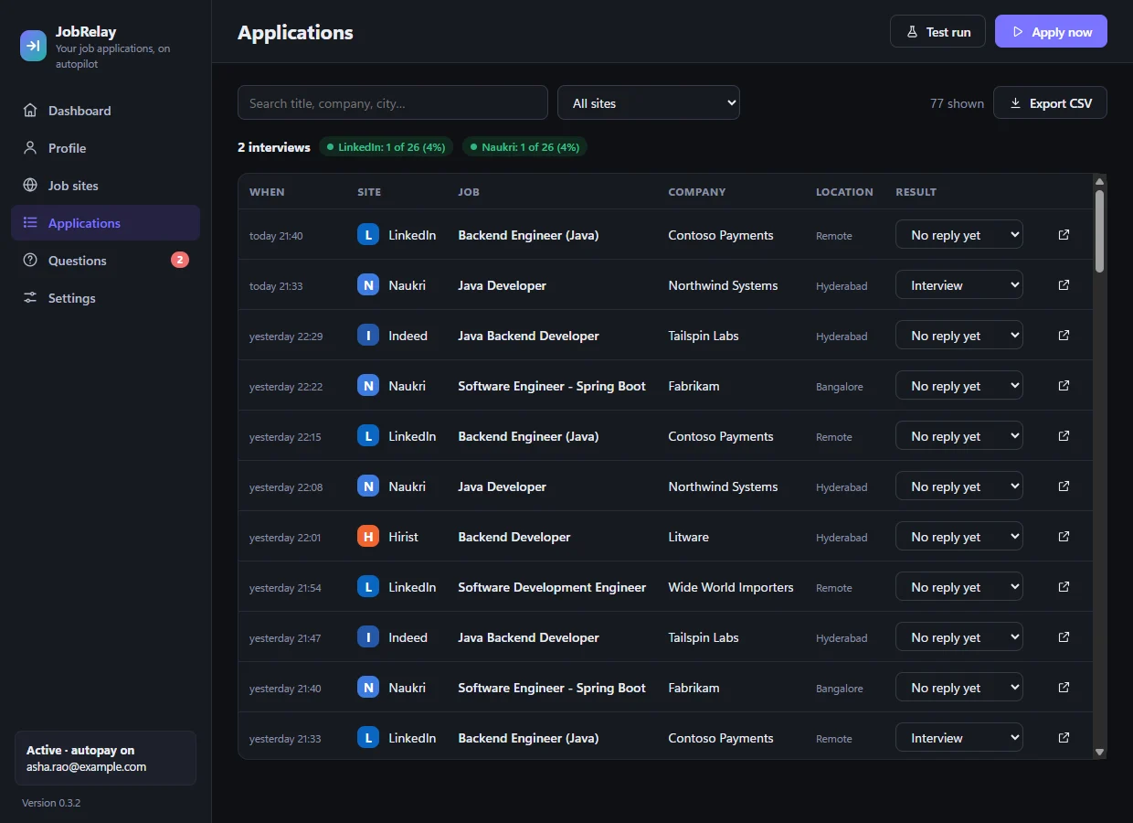
Task: Click Software Development Engineer job title
Action: coord(552,587)
